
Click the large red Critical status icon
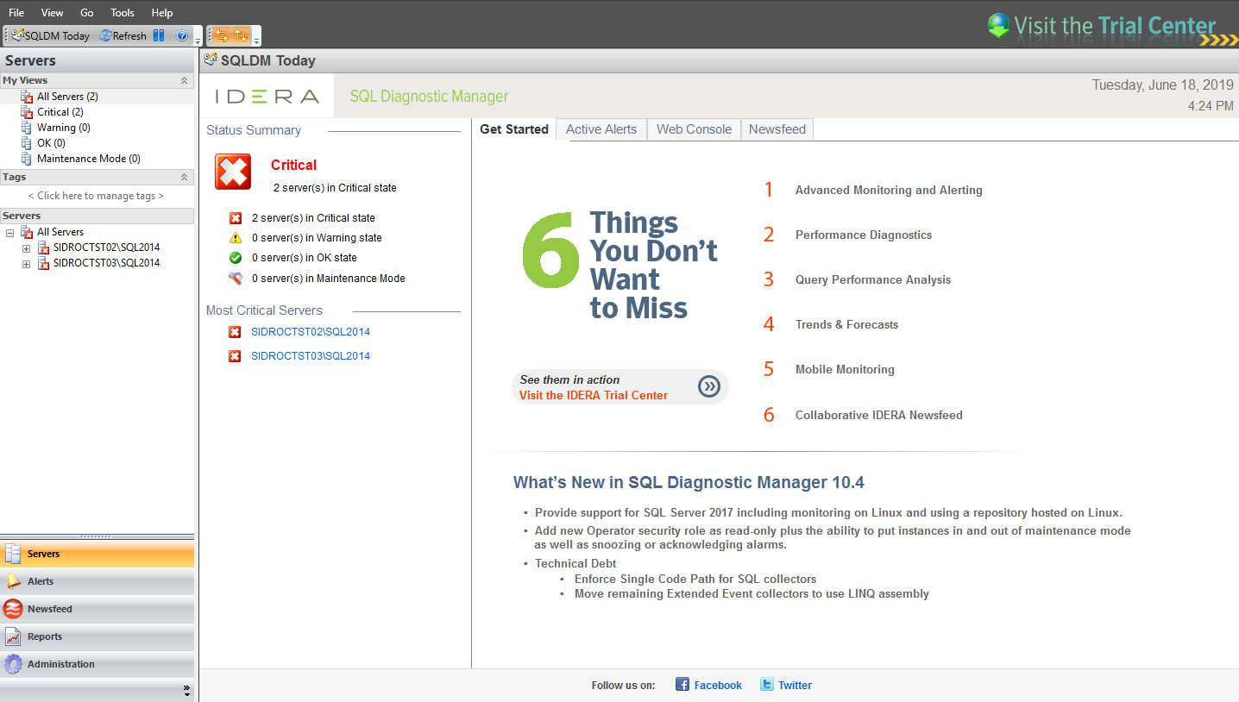[233, 172]
